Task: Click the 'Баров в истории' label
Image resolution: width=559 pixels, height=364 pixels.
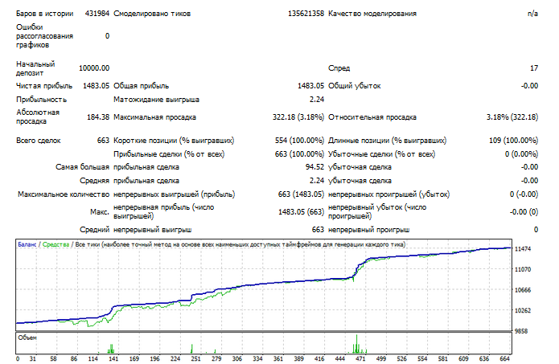Action: (44, 14)
